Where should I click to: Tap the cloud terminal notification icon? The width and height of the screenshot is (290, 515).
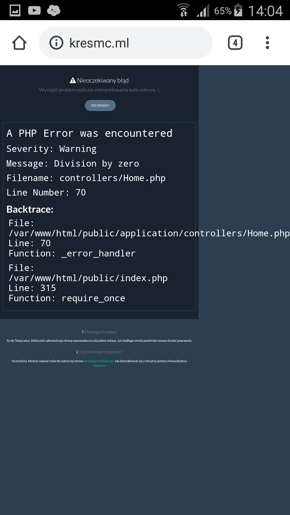[x=54, y=11]
